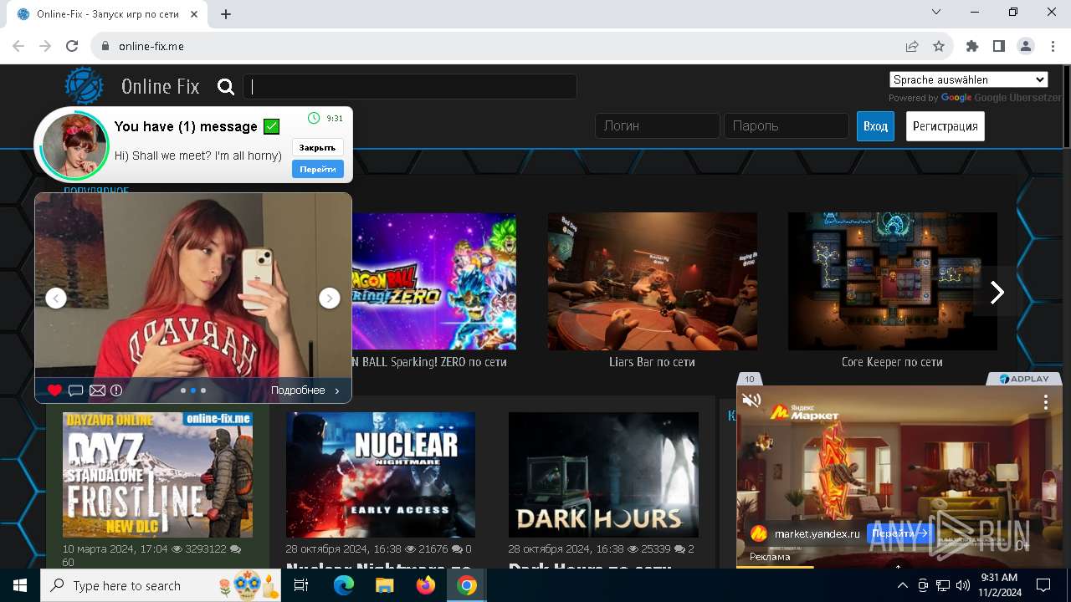
Task: Select first dot in popup carousel
Action: [183, 390]
